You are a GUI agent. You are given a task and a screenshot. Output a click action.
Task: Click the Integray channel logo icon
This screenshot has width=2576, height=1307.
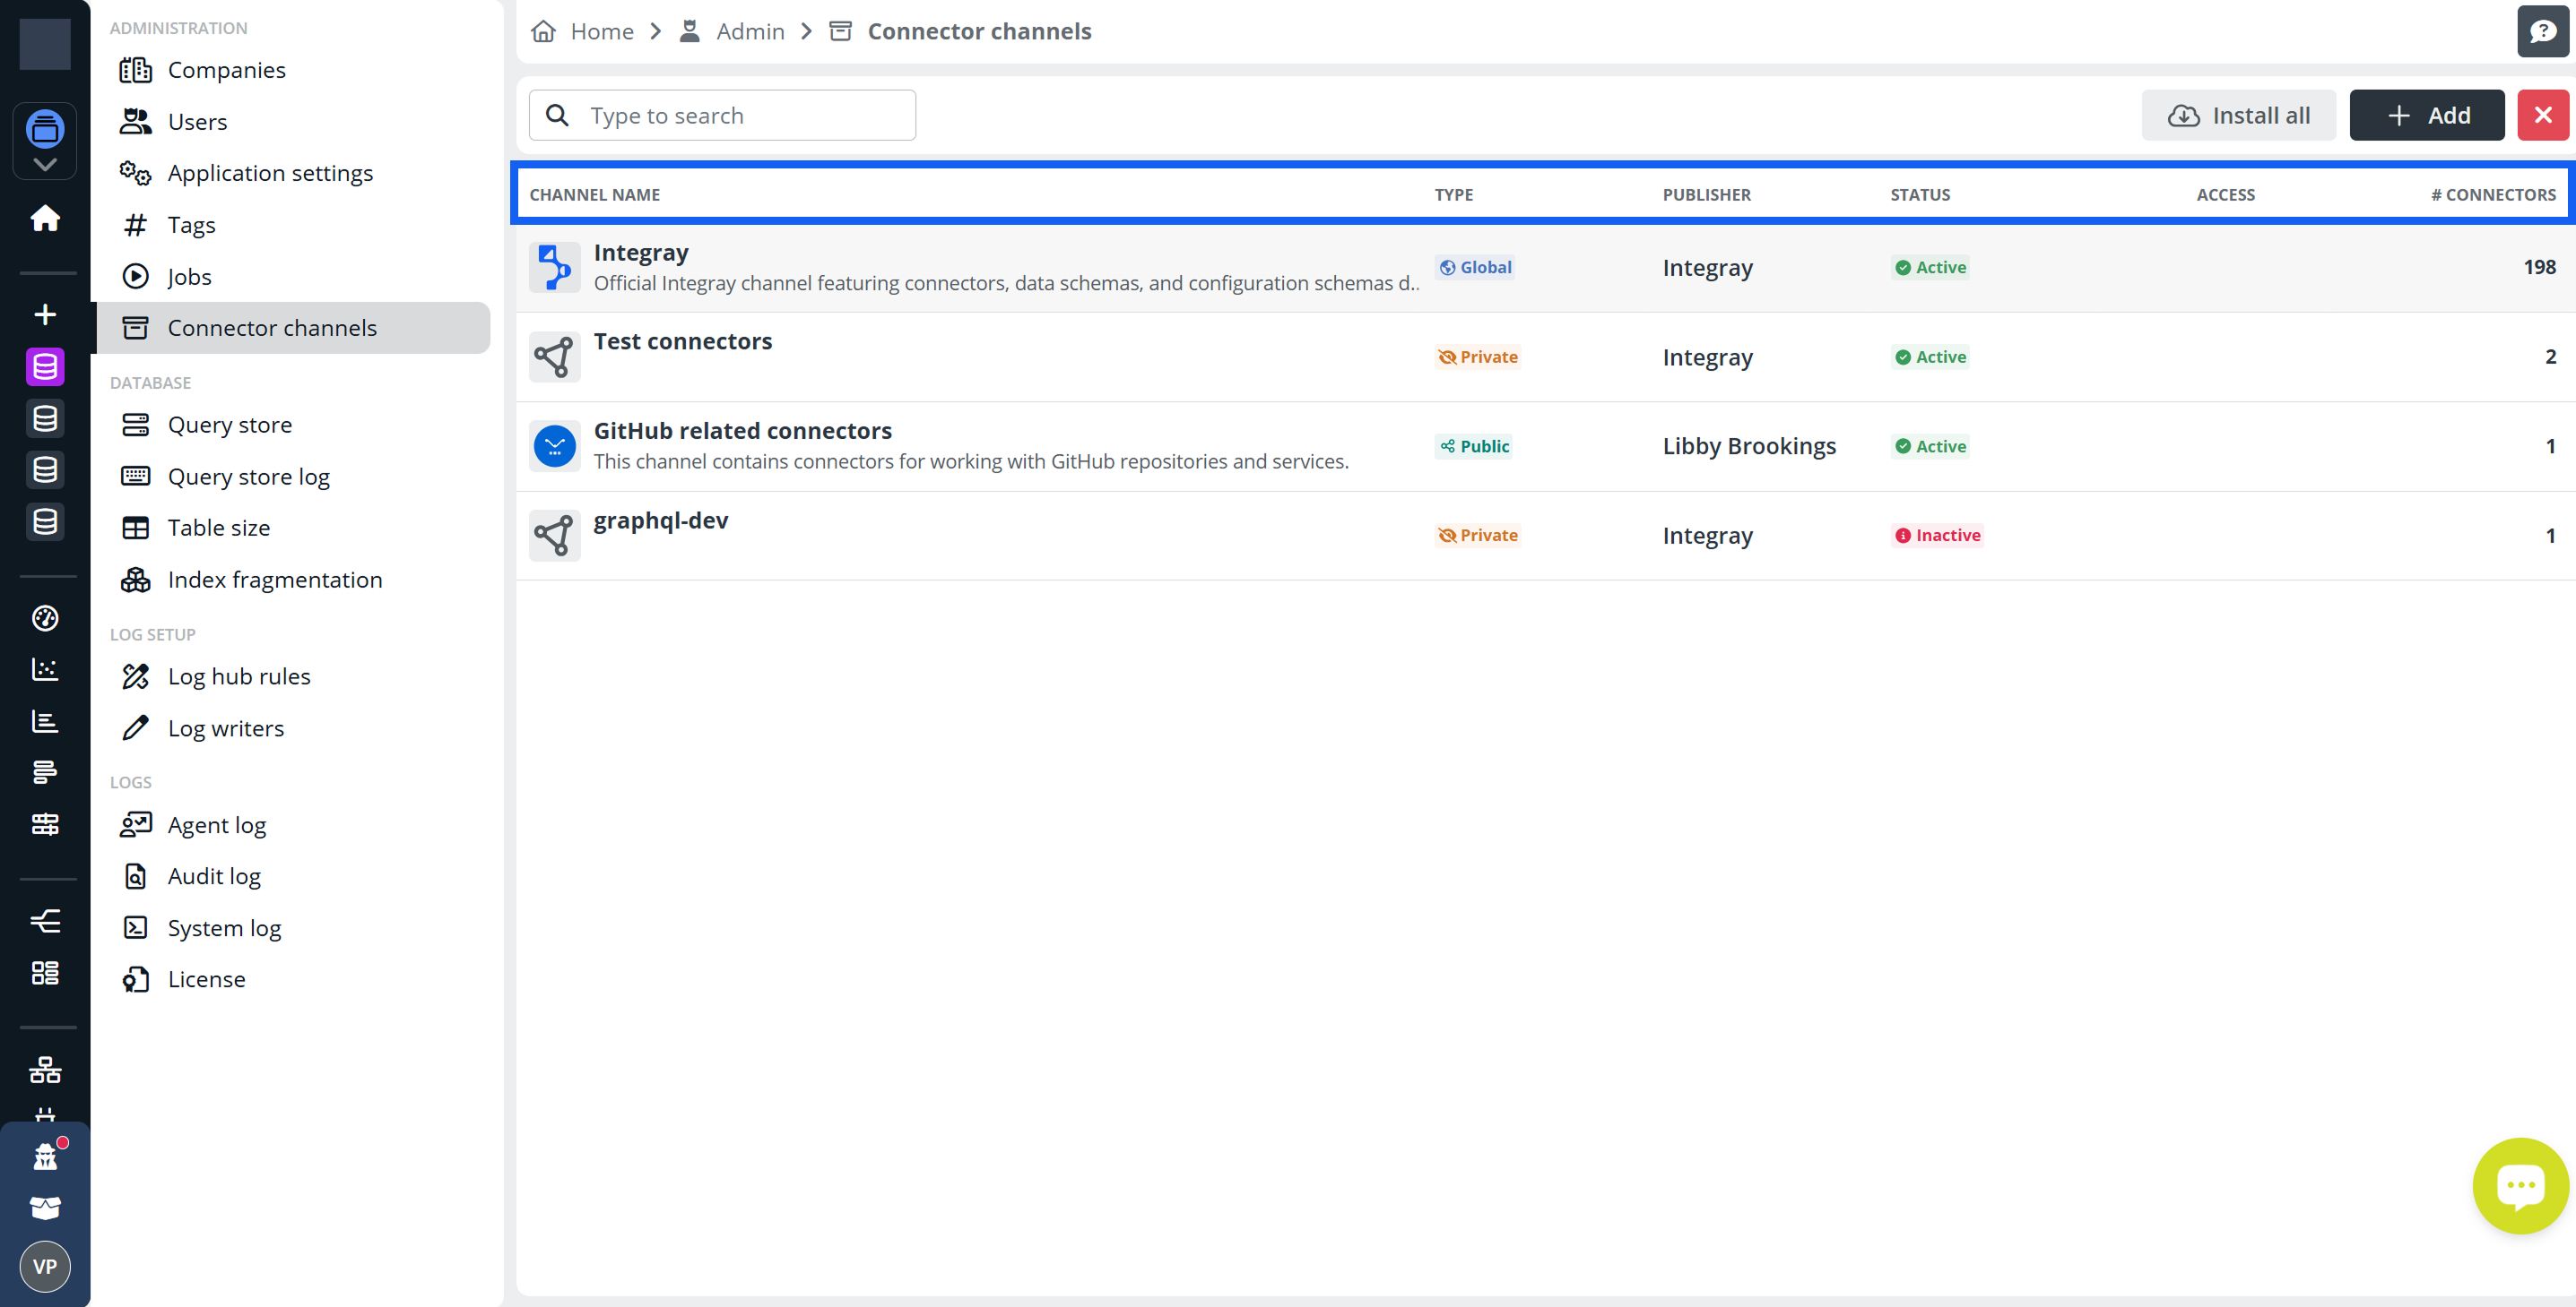pos(554,268)
